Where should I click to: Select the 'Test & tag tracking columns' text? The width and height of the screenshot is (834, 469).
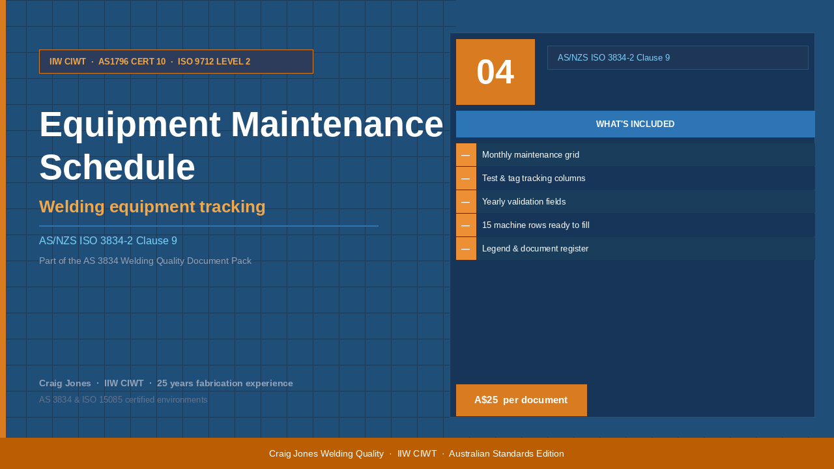[x=534, y=178]
